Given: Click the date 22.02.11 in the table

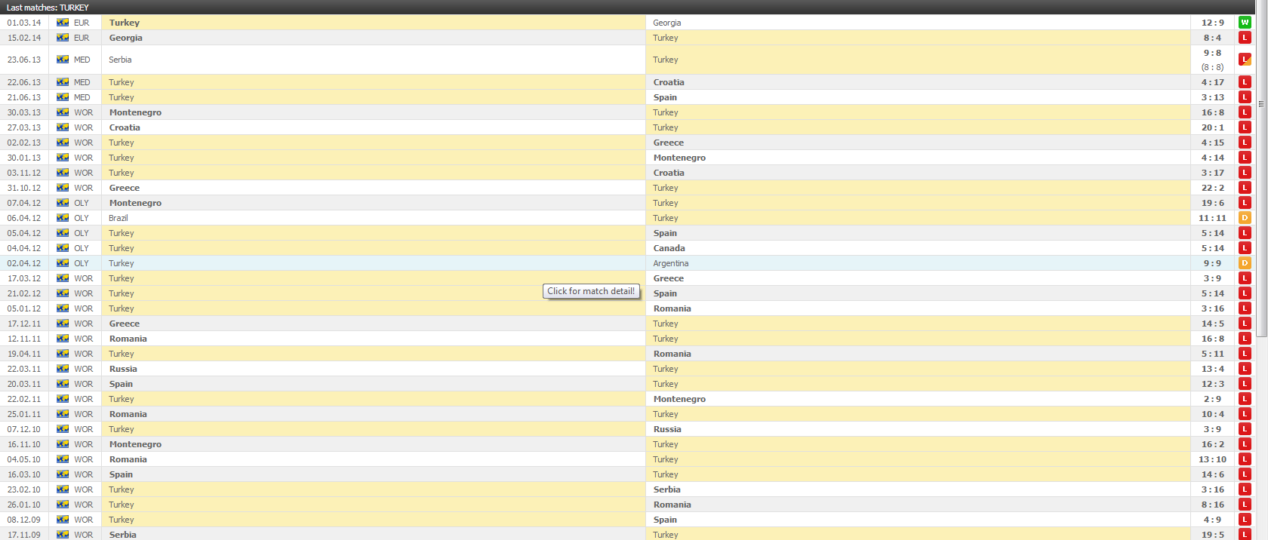Looking at the screenshot, I should pos(24,399).
